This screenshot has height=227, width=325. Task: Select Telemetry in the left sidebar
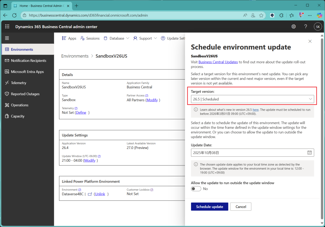pyautogui.click(x=18, y=83)
